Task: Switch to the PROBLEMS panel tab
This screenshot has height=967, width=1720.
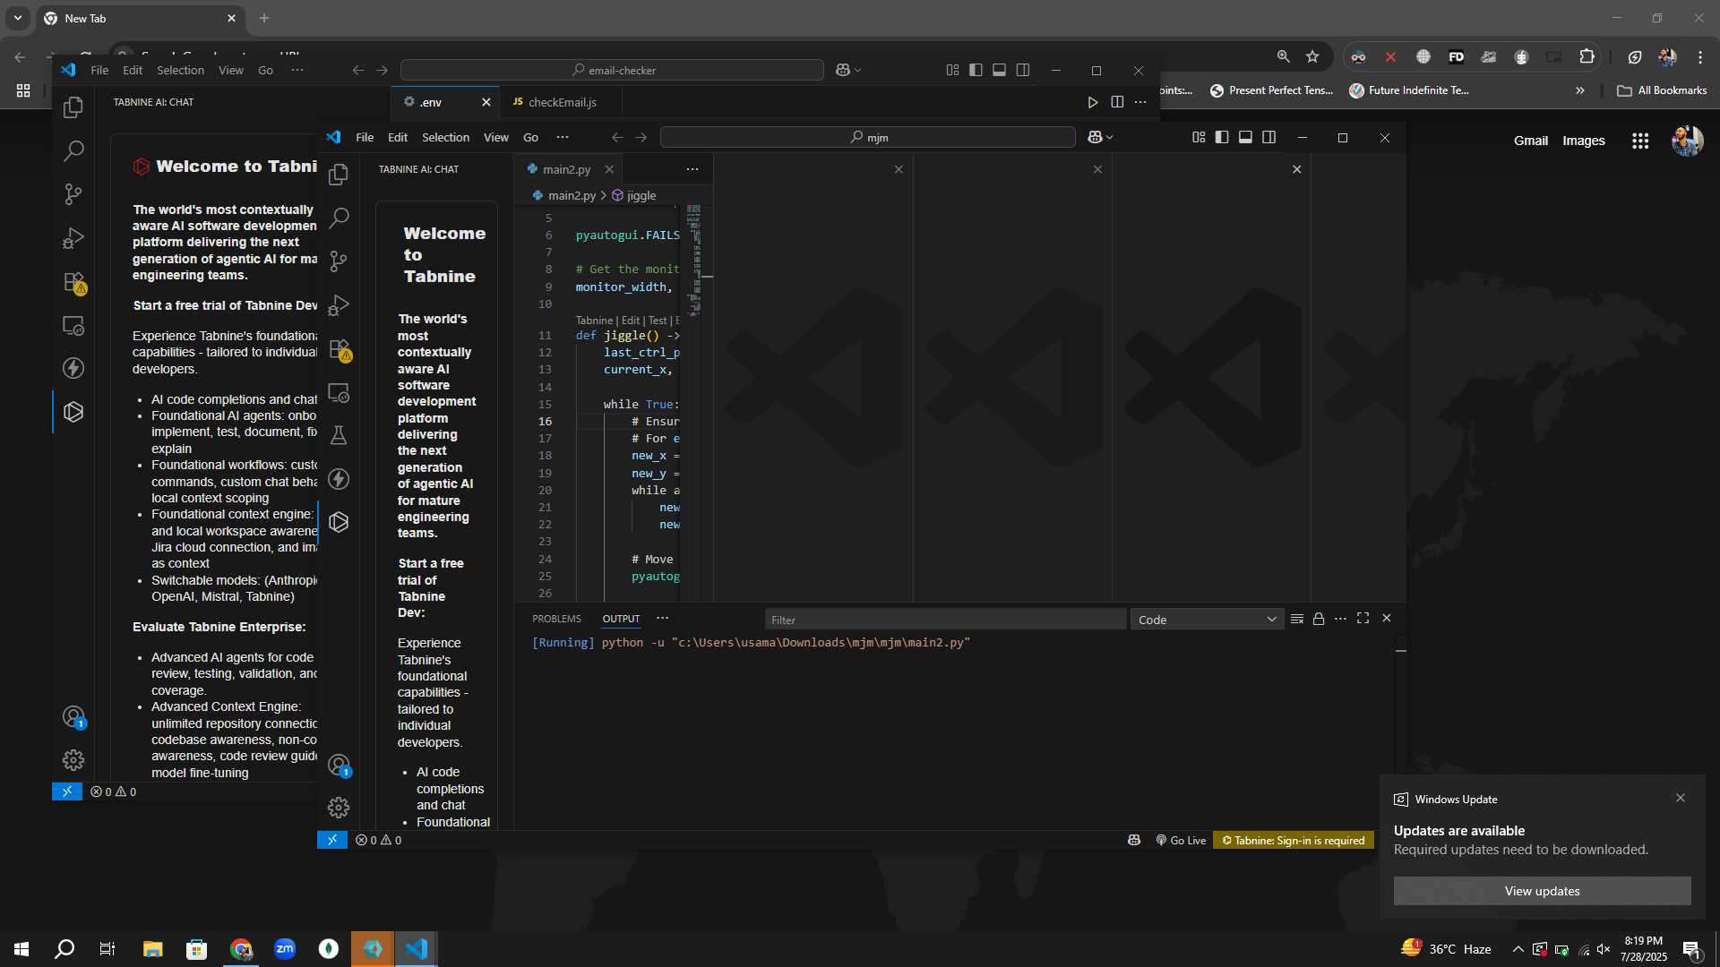Action: 556,619
